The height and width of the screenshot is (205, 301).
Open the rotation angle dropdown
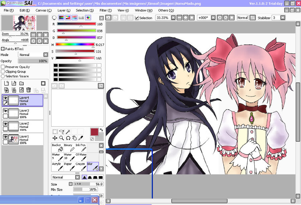213,18
